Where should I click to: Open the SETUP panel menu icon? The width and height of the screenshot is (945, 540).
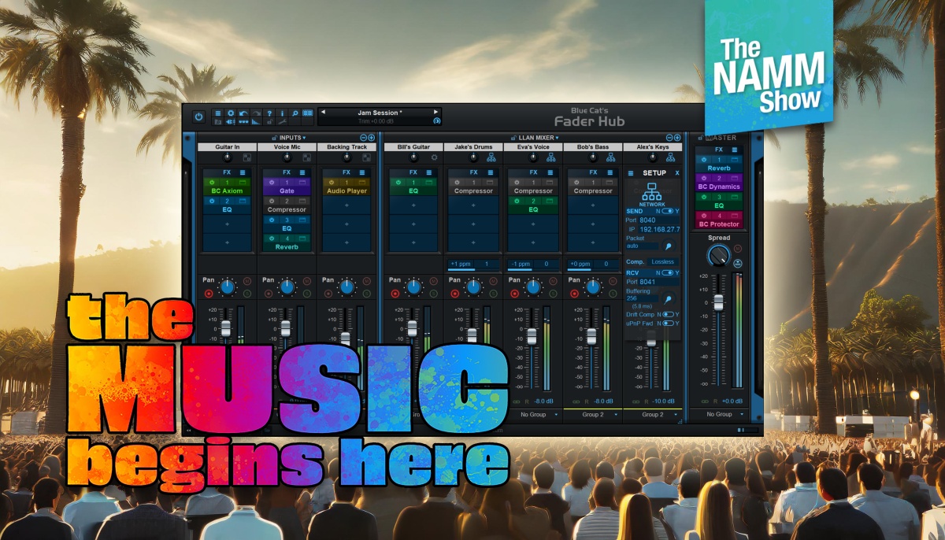coord(631,173)
